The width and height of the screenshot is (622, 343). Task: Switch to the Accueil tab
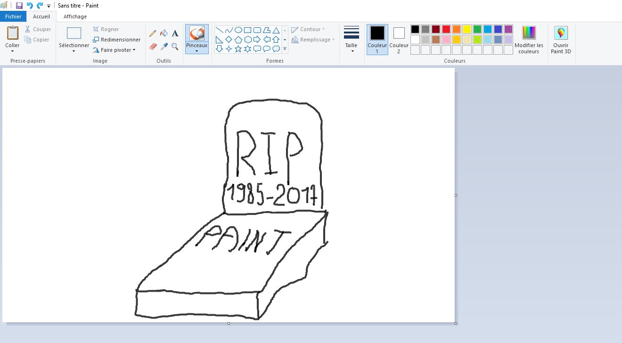point(41,16)
